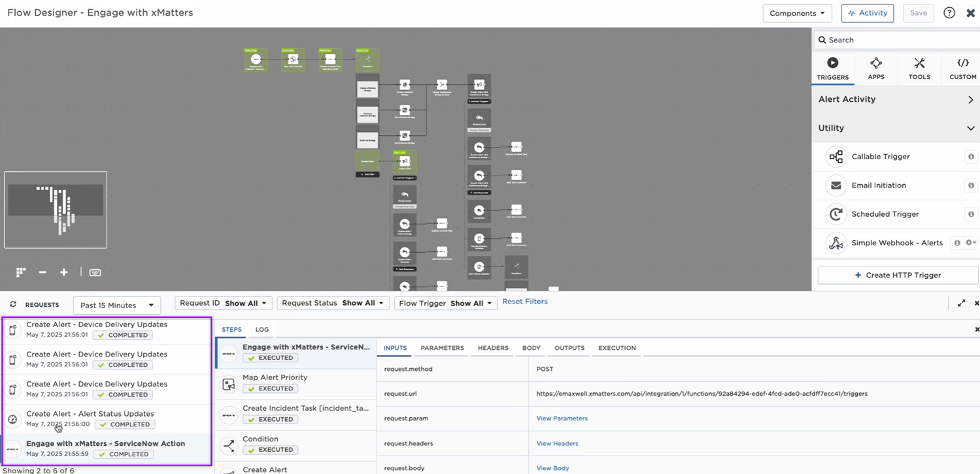This screenshot has height=474, width=980.
Task: Collapse the Utility section
Action: [x=896, y=128]
